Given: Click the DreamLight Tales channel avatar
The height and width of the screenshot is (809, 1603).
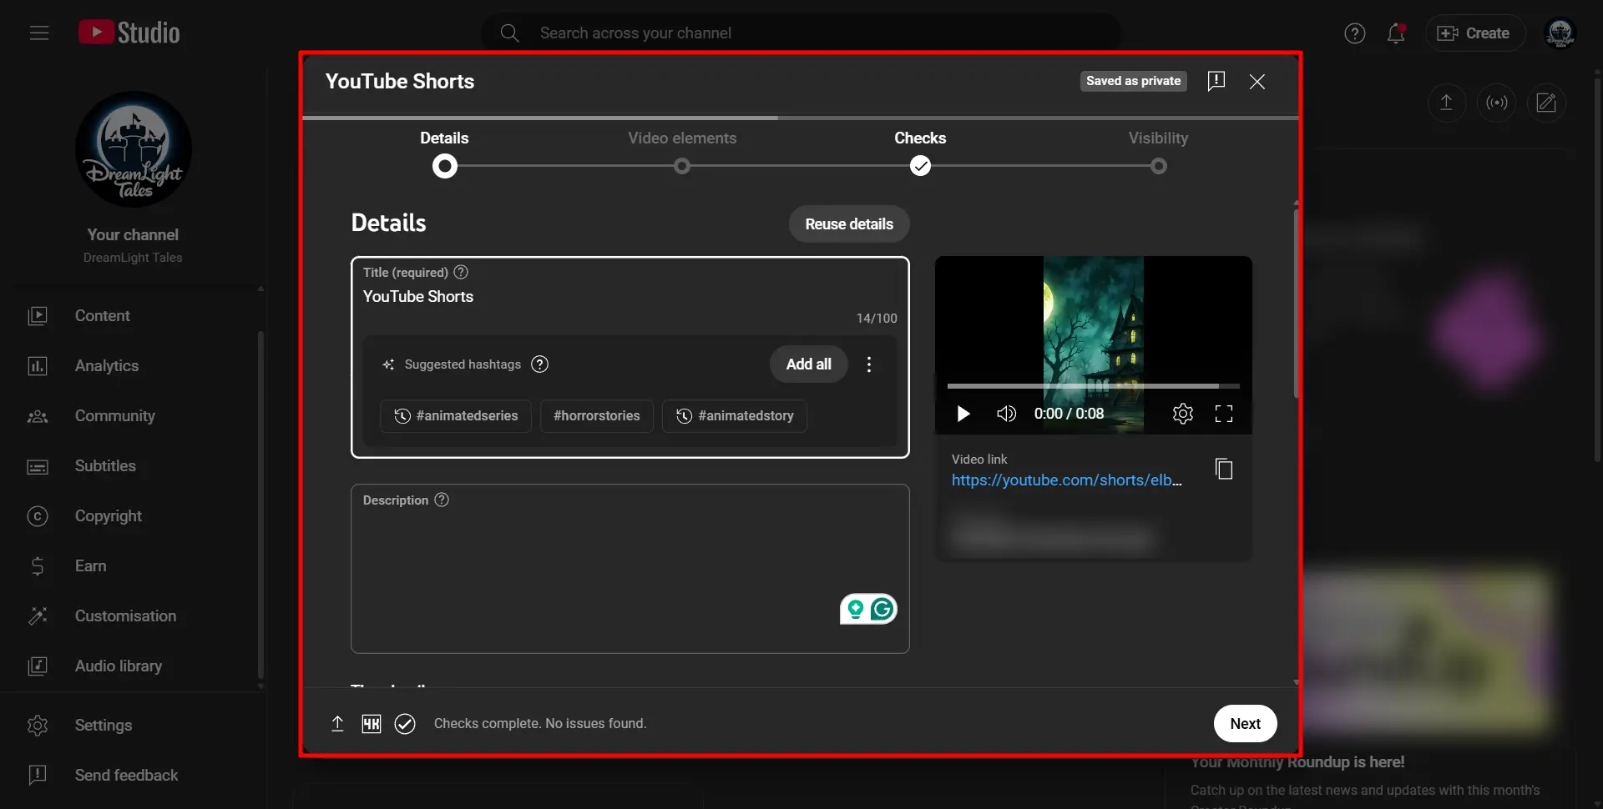Looking at the screenshot, I should pyautogui.click(x=133, y=149).
